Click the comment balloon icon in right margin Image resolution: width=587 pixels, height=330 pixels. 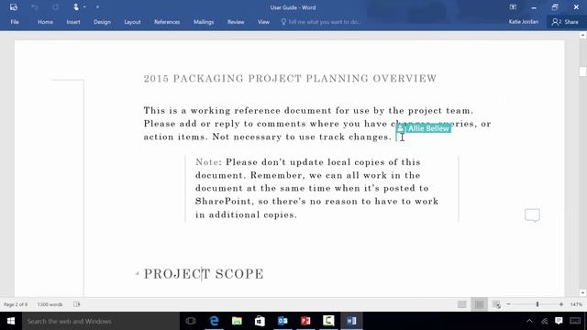coord(532,215)
